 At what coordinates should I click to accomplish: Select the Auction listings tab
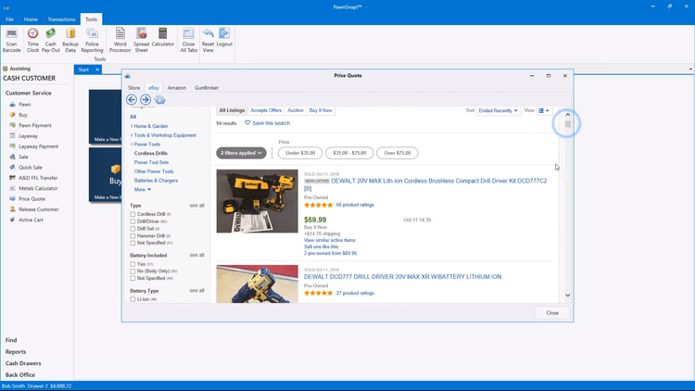click(x=296, y=110)
